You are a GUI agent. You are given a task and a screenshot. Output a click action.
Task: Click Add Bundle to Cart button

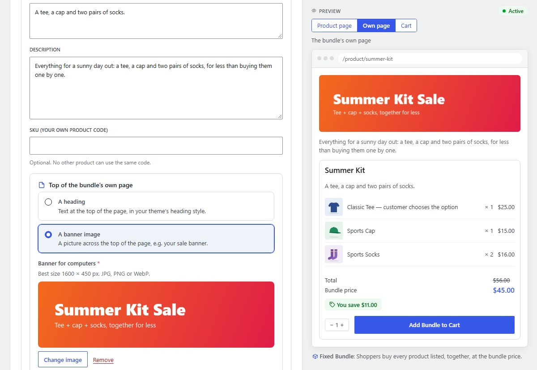(x=435, y=325)
